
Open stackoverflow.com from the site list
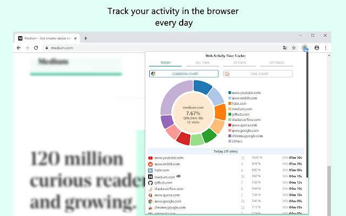coord(169,189)
